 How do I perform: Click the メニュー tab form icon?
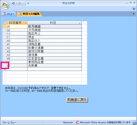coord(4,14)
